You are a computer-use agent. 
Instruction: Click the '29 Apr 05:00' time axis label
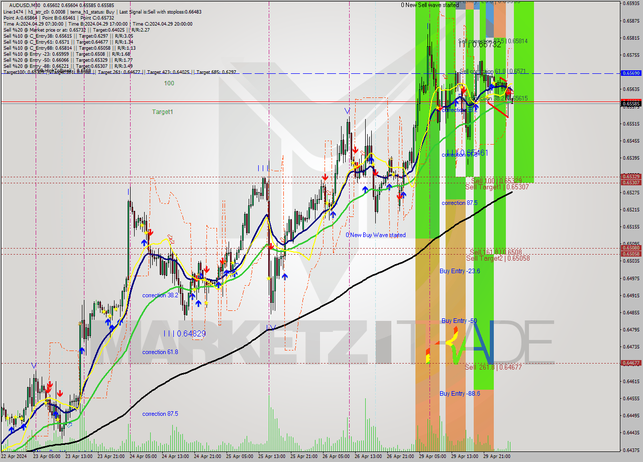(433, 456)
